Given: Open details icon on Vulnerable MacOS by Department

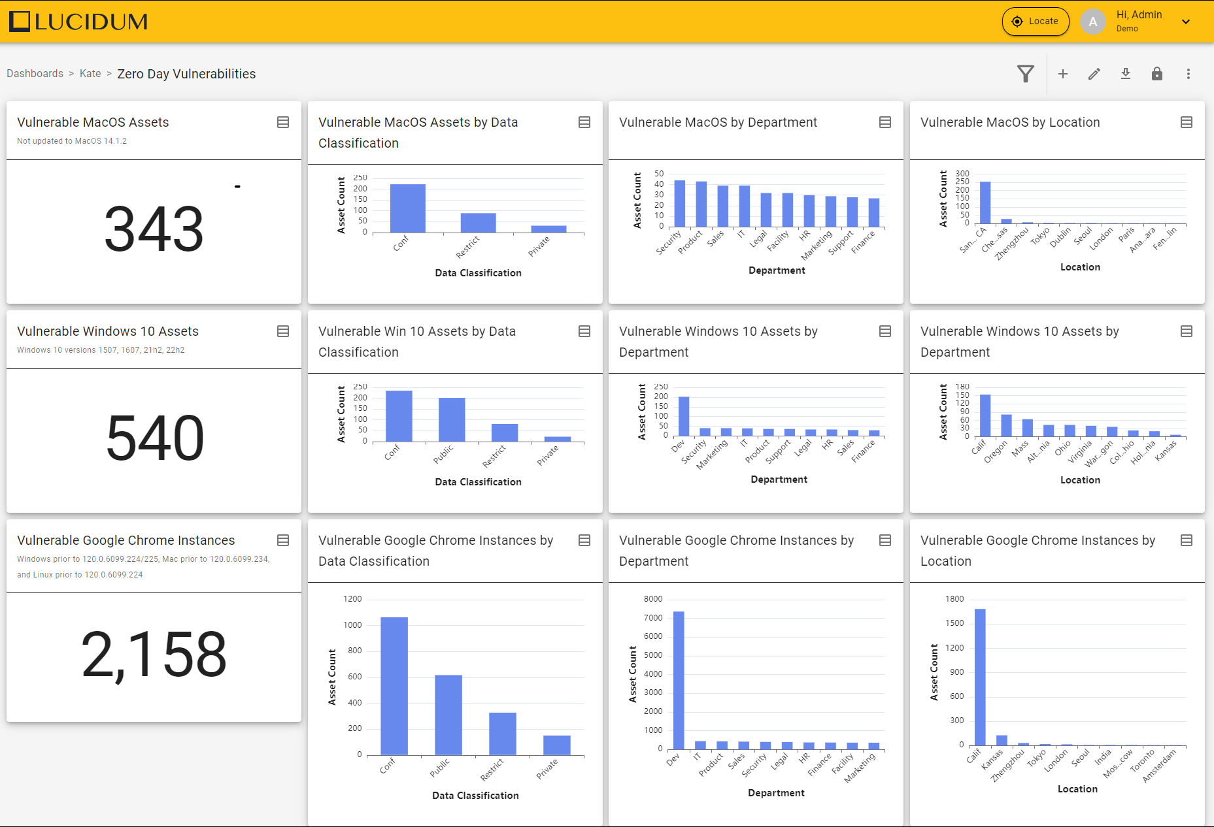Looking at the screenshot, I should tap(885, 122).
